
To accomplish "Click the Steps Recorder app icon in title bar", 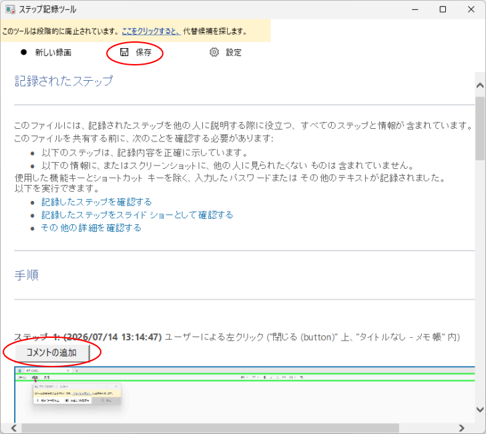I will [x=10, y=9].
